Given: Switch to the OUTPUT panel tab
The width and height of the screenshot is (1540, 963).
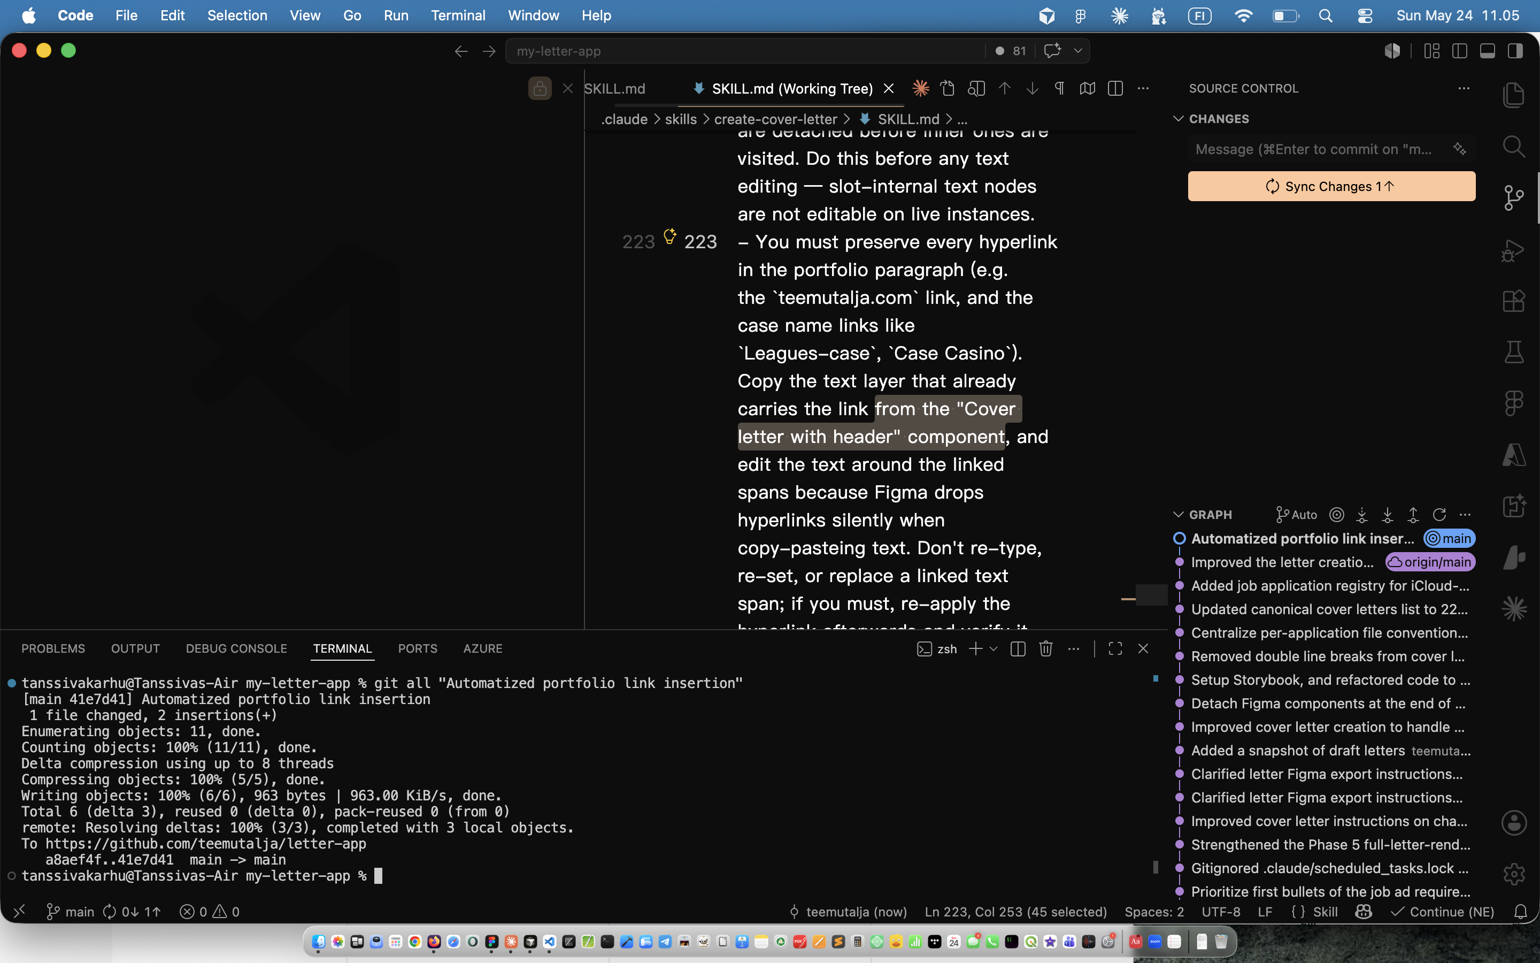Looking at the screenshot, I should coord(135,648).
